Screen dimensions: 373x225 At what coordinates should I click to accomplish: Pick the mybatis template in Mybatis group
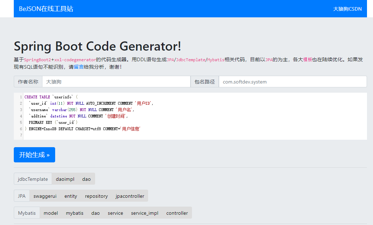[75, 213]
